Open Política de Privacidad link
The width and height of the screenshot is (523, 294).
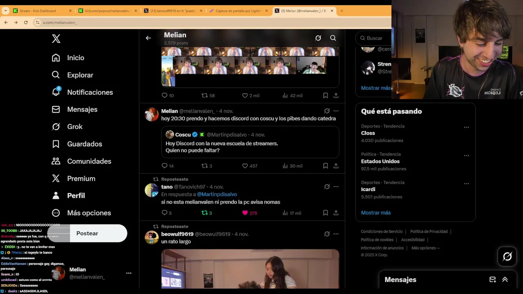pyautogui.click(x=429, y=232)
